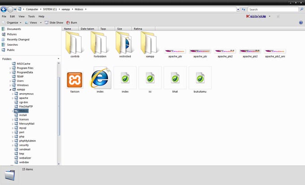Collapse the xampp tree node
Screen dimensions: 305x185
[x=10, y=90]
